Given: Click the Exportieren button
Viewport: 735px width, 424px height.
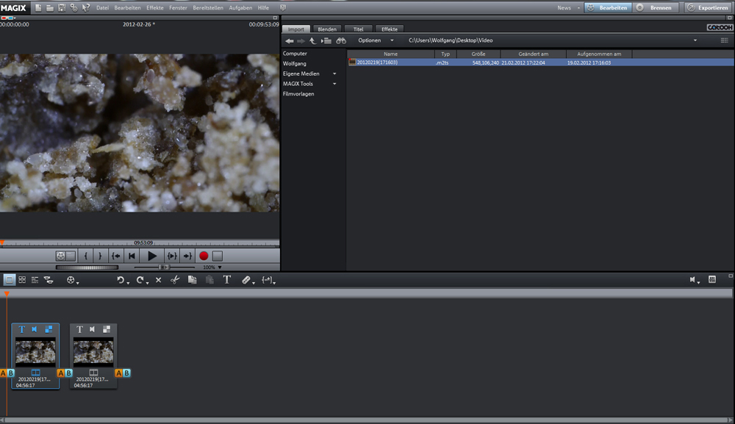Looking at the screenshot, I should click(709, 7).
